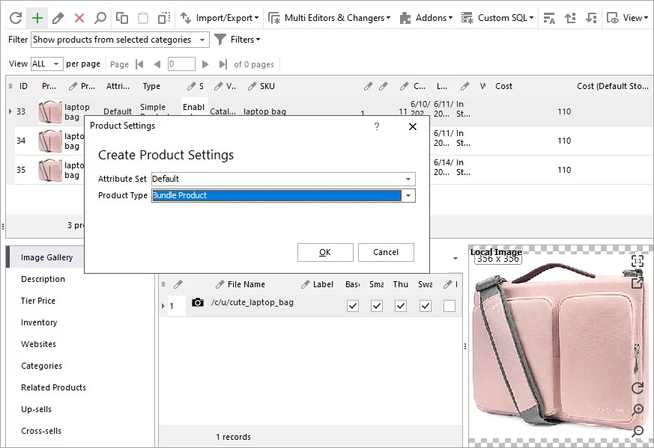Click the Refresh icon in the toolbar
The image size is (654, 448).
pyautogui.click(x=16, y=18)
